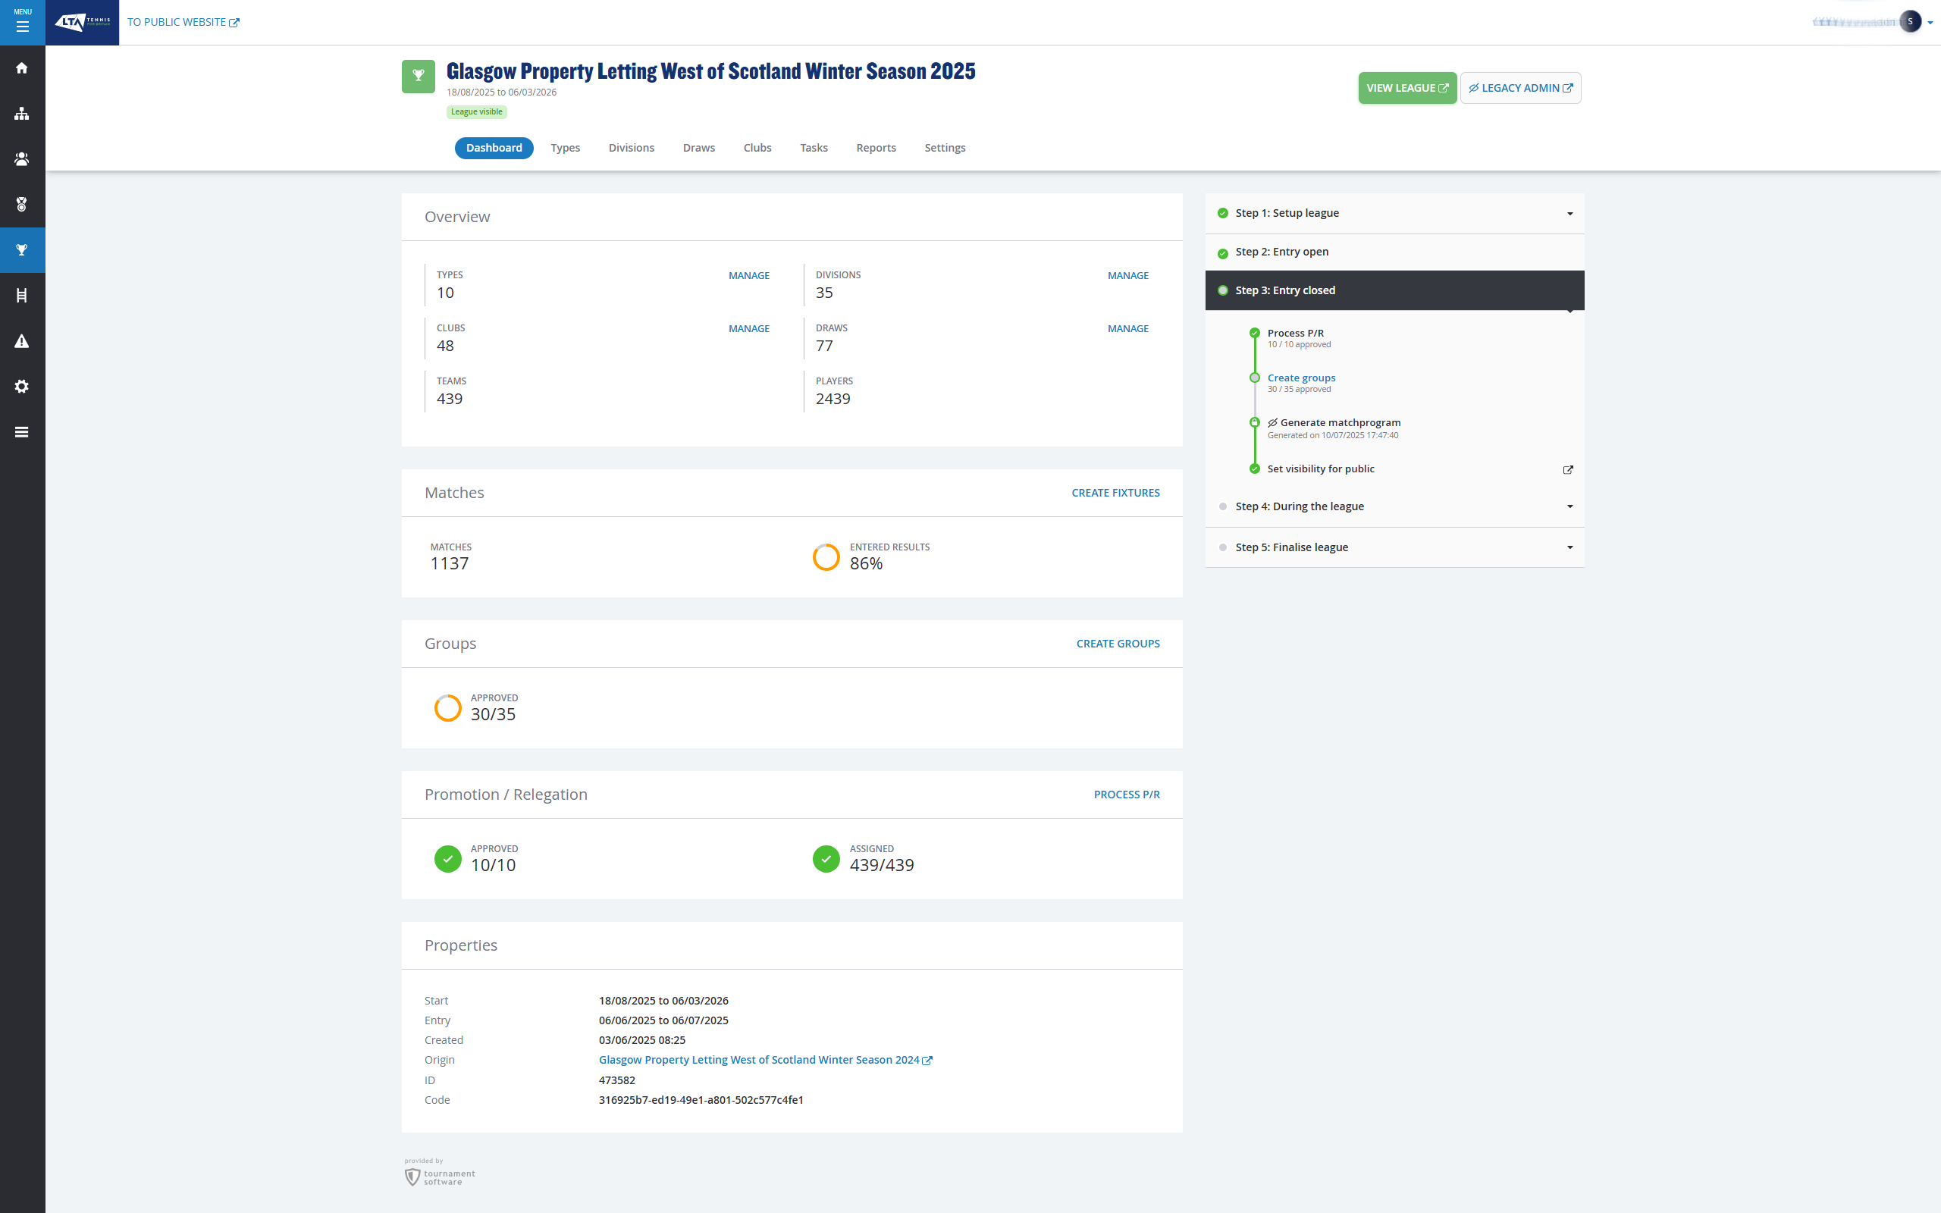Click the ladder icon in sidebar

click(x=23, y=296)
